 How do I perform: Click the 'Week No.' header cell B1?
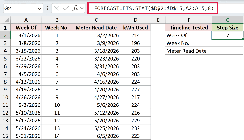pos(57,28)
